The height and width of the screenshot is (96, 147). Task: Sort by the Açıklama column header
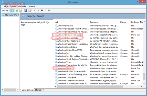[x=104, y=22]
